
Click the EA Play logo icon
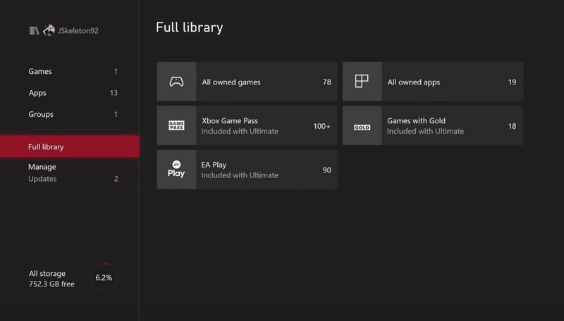coord(176,169)
